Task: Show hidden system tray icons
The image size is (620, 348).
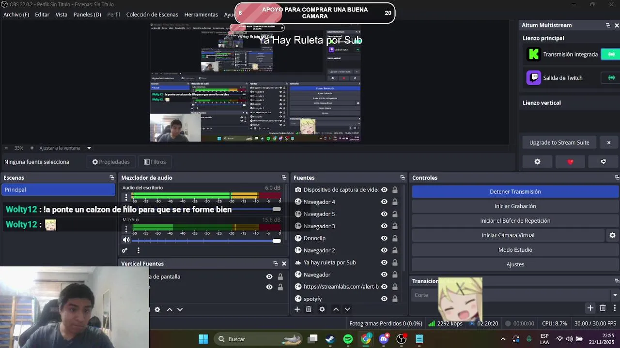Action: tap(503, 339)
